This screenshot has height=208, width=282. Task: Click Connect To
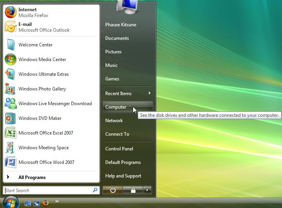(117, 134)
